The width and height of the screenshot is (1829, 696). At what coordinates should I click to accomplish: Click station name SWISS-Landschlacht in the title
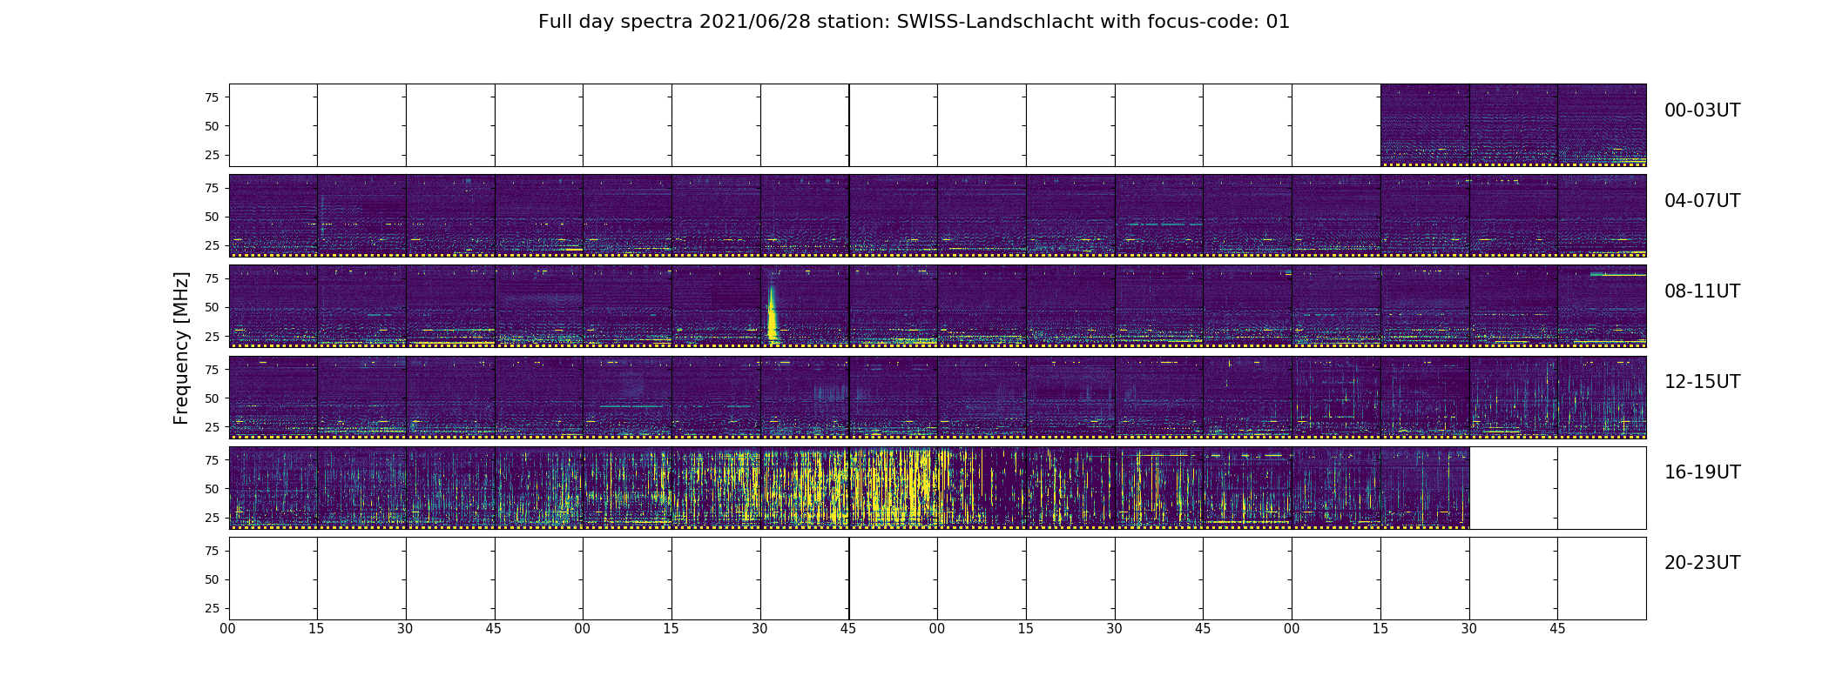(995, 22)
